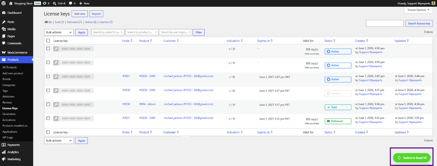Open the bottom Bulk actions dropdown
The height and width of the screenshot is (166, 437).
tap(59, 140)
